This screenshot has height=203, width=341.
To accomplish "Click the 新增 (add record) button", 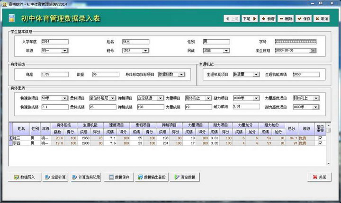I will pyautogui.click(x=268, y=19).
